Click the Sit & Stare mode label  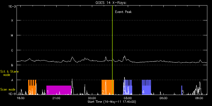pyautogui.click(x=9, y=73)
